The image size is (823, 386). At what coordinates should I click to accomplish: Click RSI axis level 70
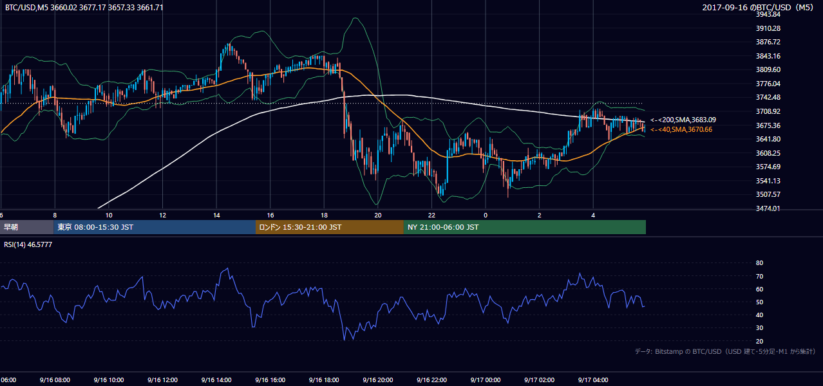click(x=759, y=276)
